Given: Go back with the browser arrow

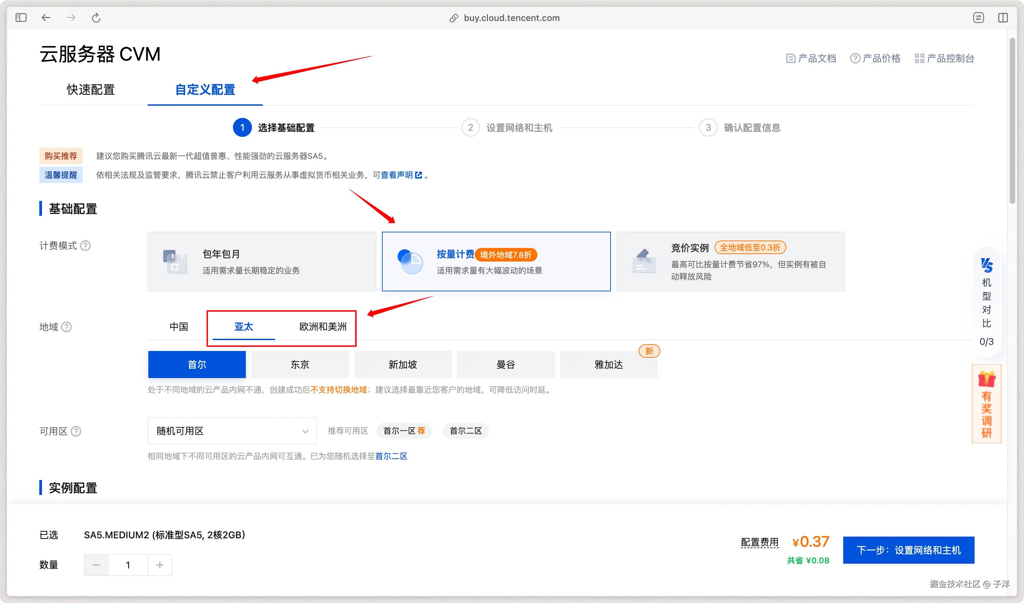Looking at the screenshot, I should (x=46, y=18).
